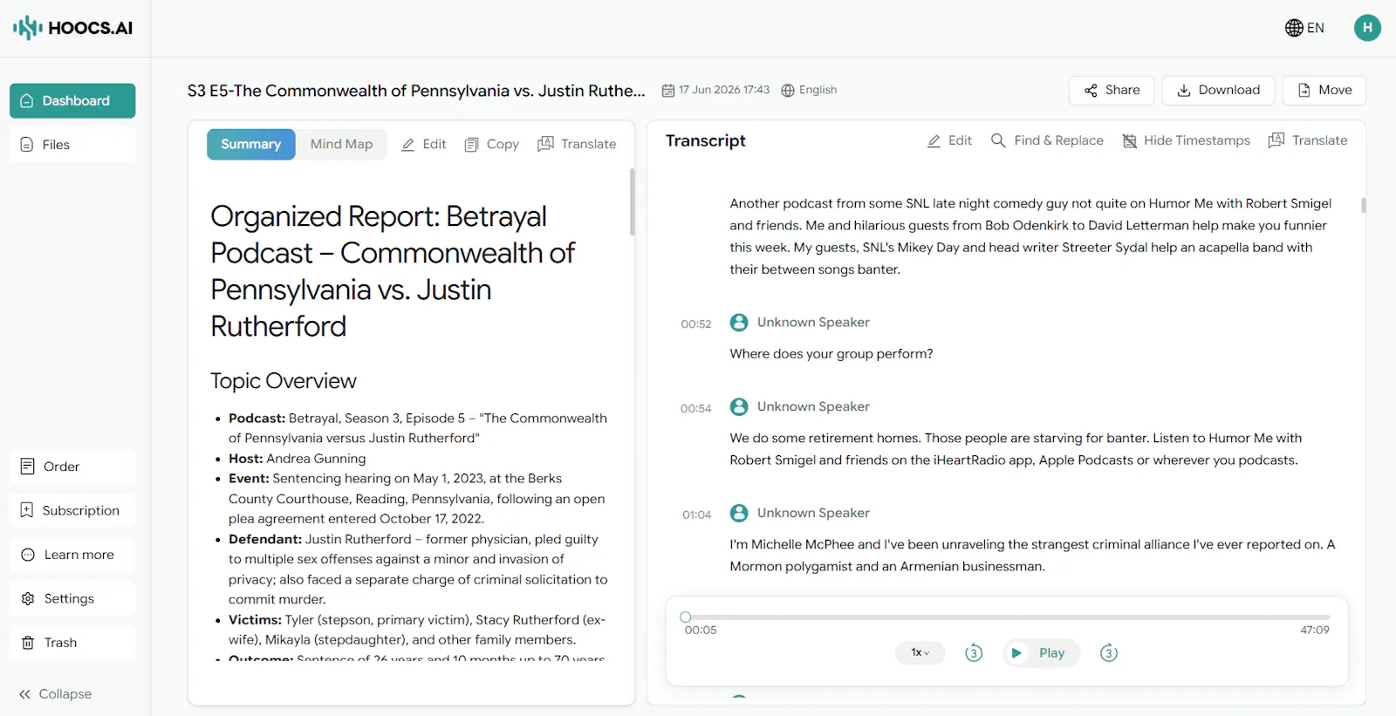Image resolution: width=1396 pixels, height=716 pixels.
Task: Open Subscription in the sidebar
Action: click(72, 510)
